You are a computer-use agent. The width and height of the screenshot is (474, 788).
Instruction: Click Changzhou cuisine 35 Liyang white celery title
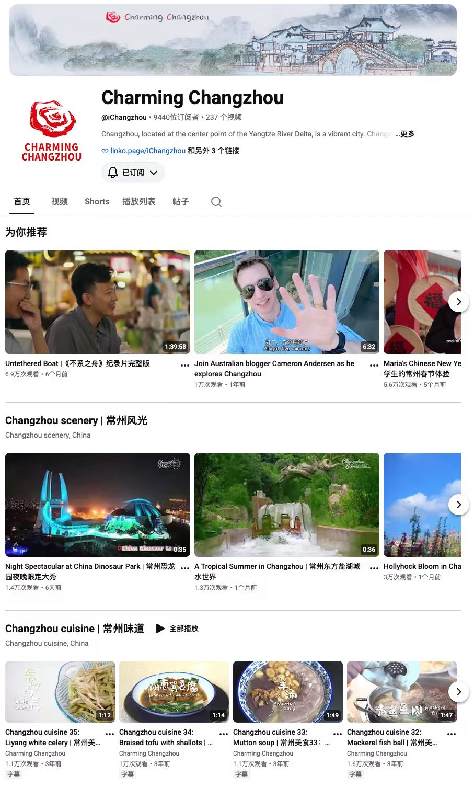[x=53, y=737]
